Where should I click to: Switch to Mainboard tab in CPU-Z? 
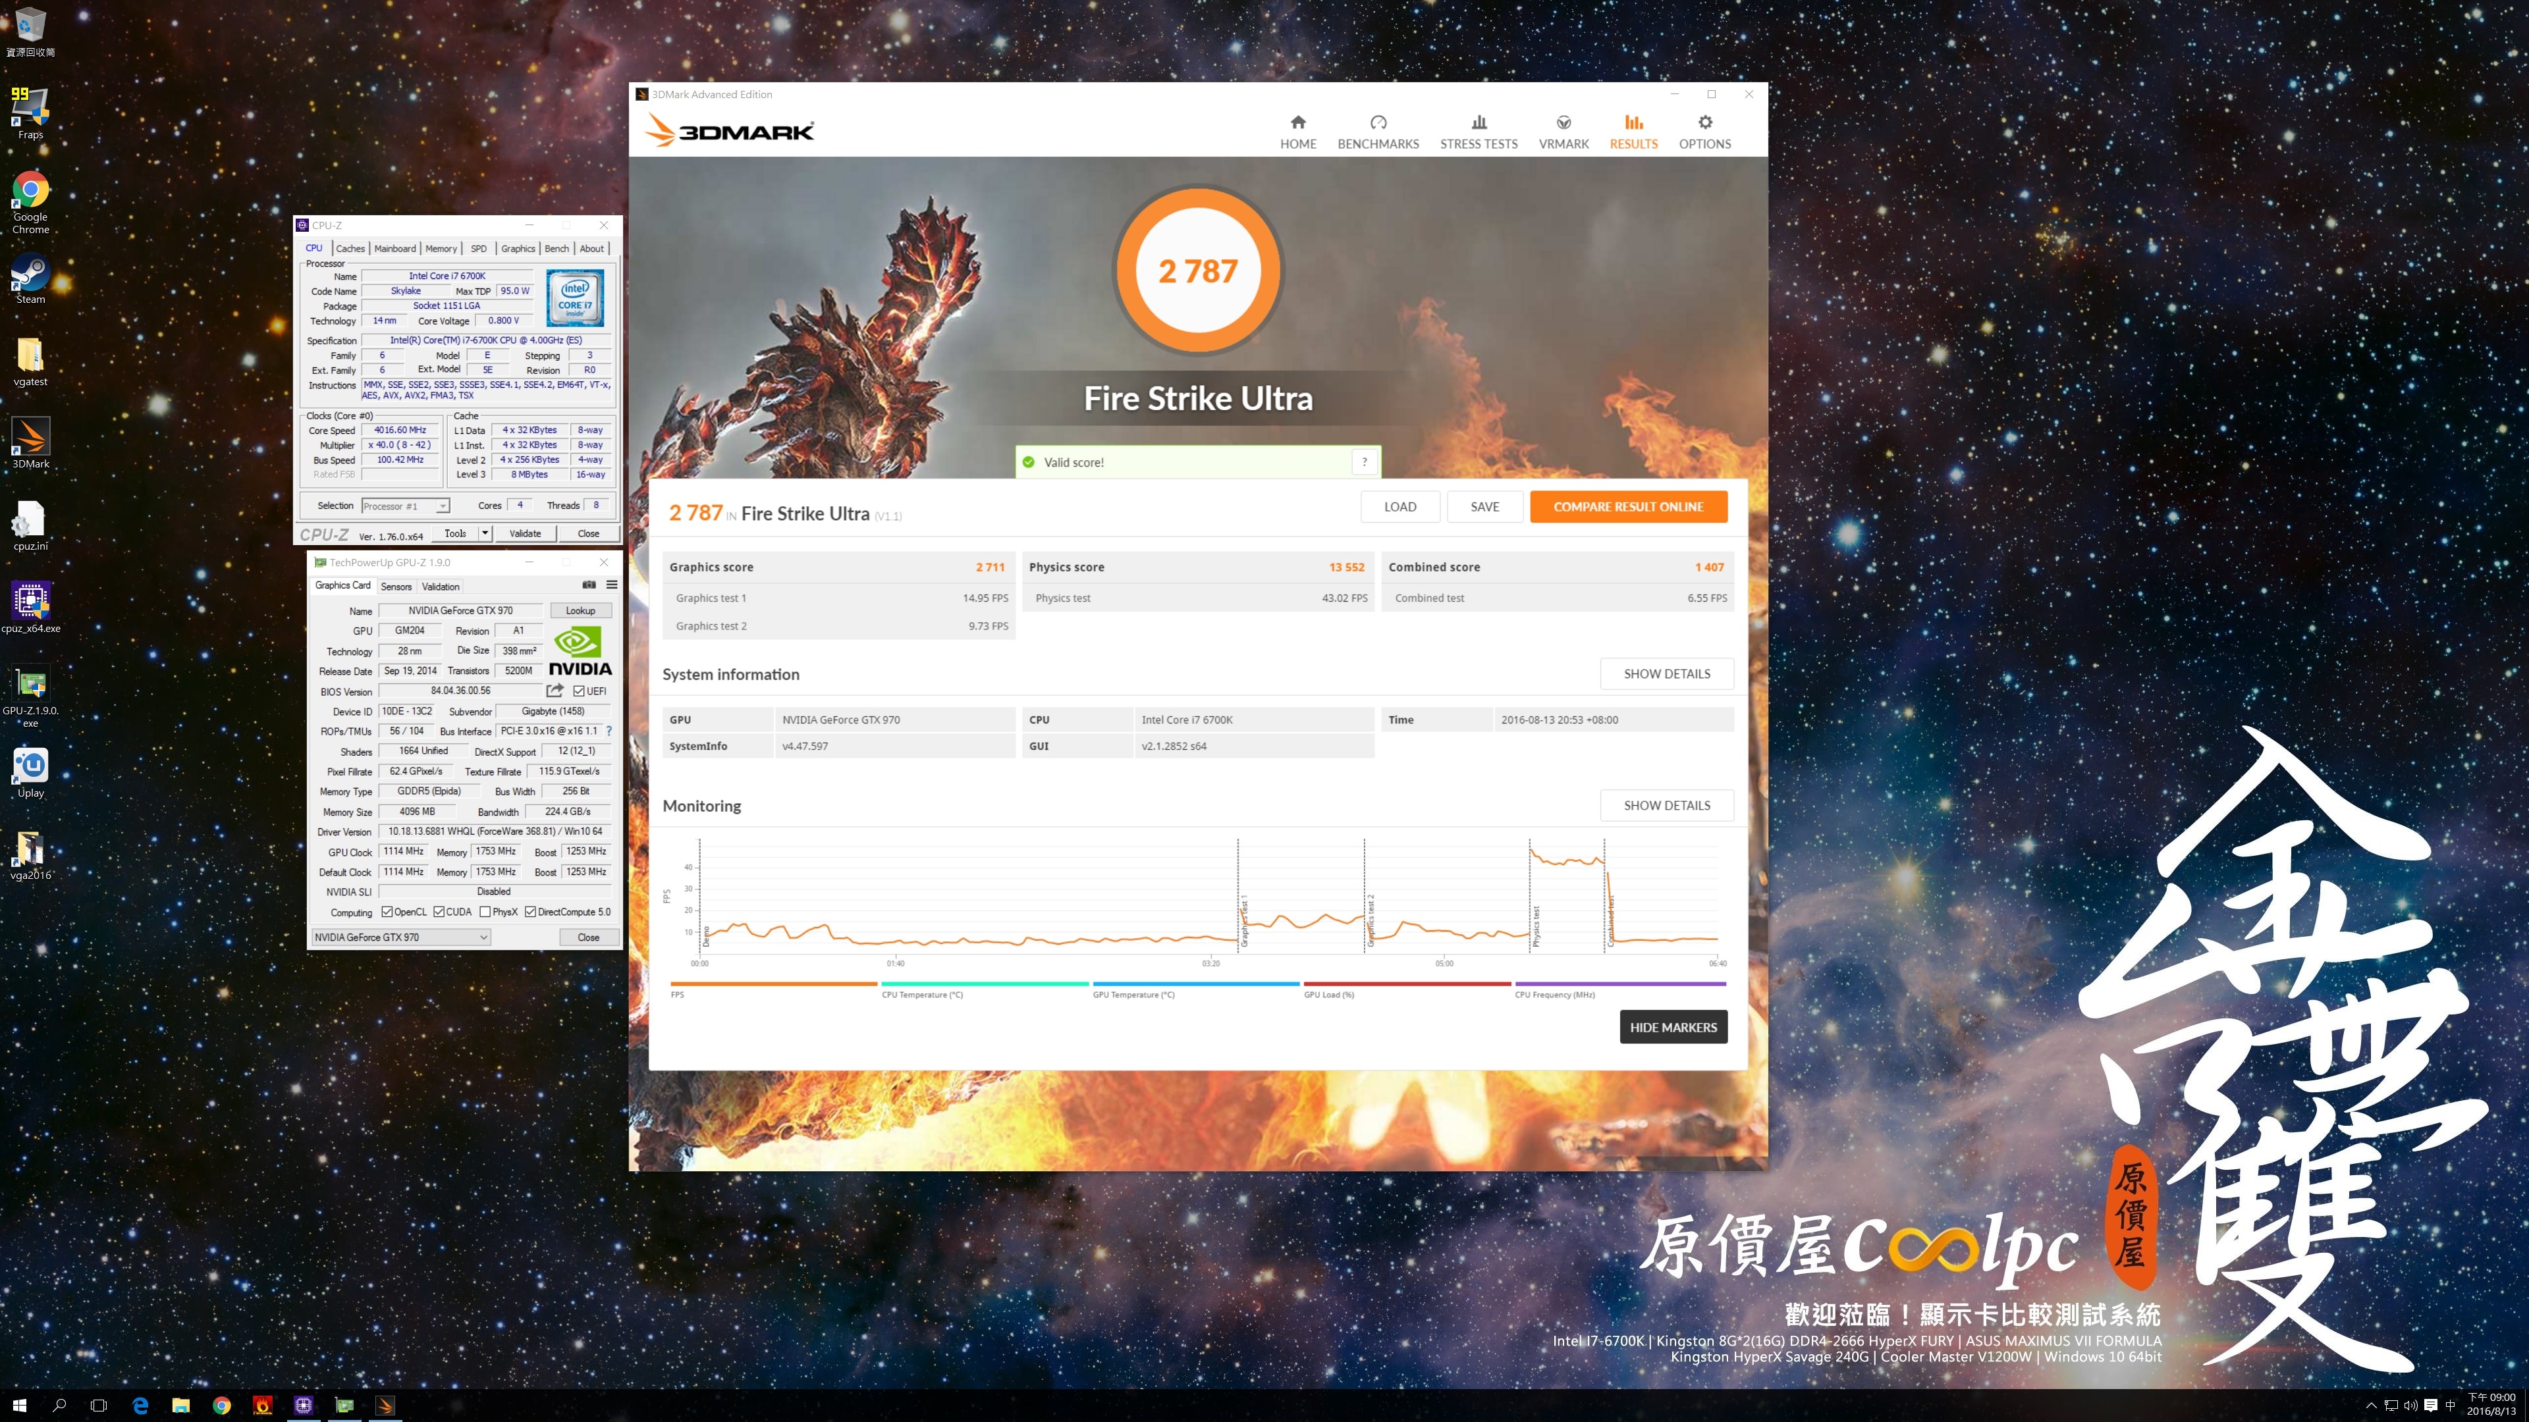pos(394,248)
